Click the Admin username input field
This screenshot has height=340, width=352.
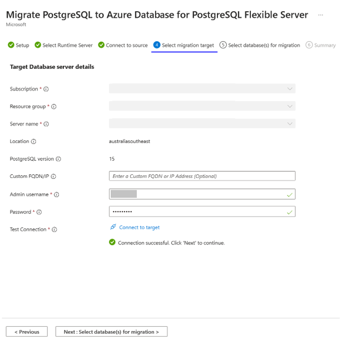coord(202,194)
